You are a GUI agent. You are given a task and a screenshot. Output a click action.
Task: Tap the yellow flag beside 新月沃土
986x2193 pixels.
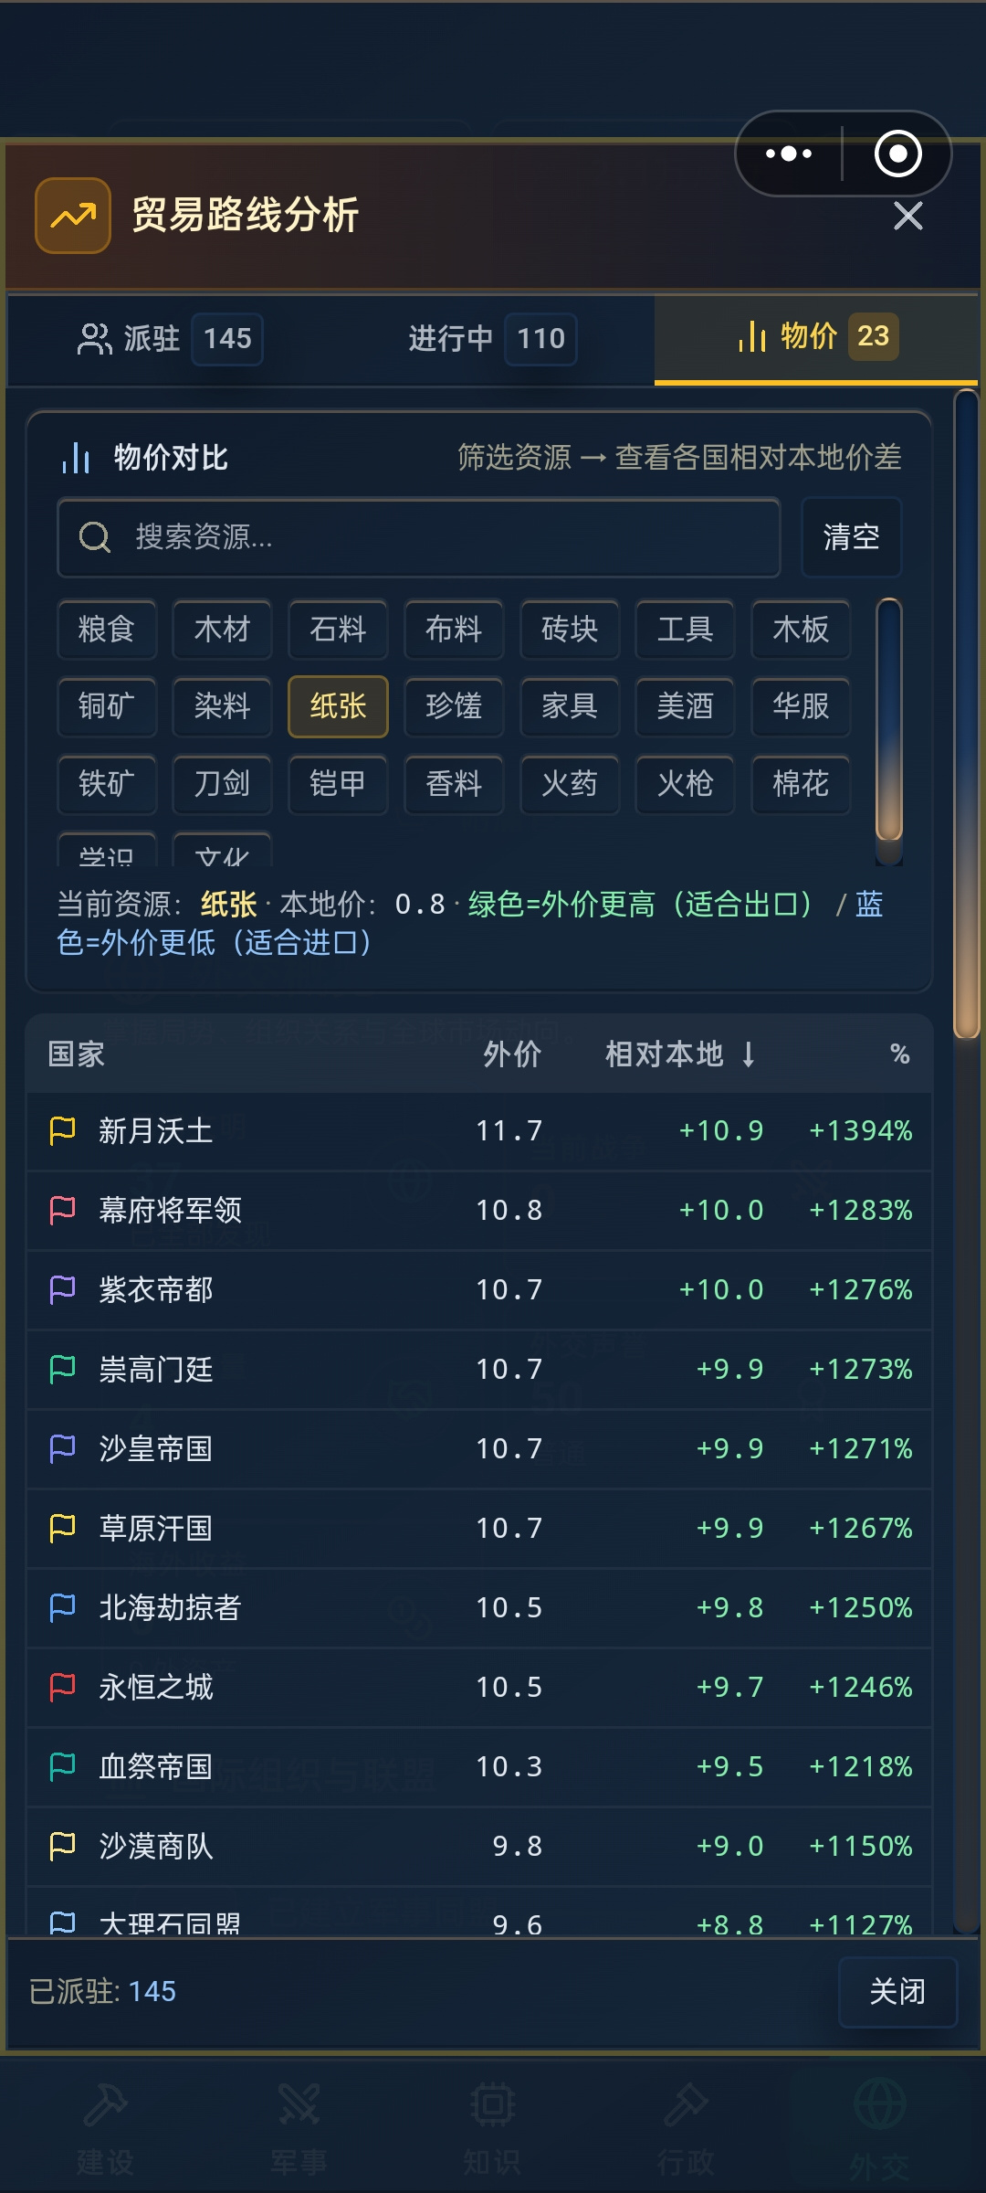click(x=62, y=1131)
